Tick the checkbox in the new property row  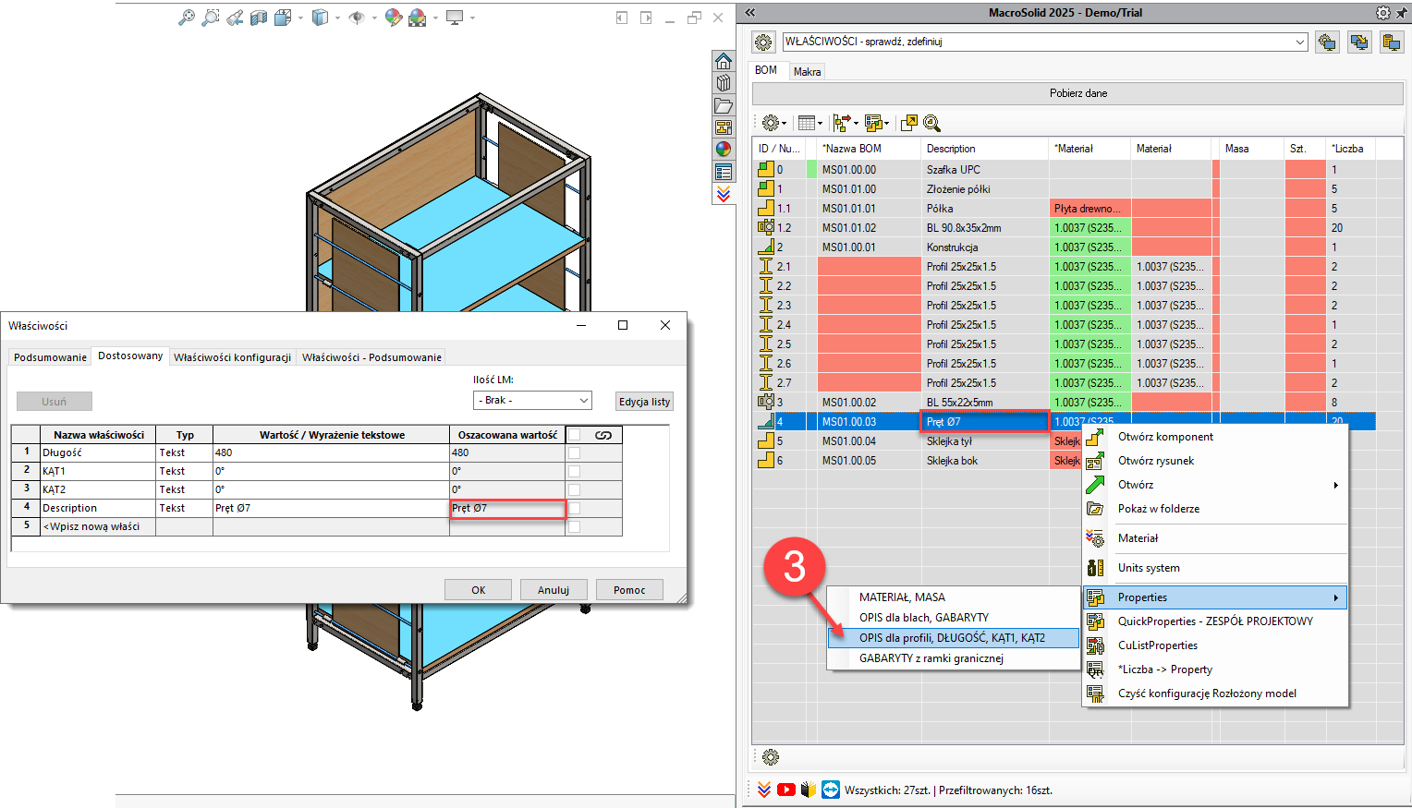coord(574,526)
